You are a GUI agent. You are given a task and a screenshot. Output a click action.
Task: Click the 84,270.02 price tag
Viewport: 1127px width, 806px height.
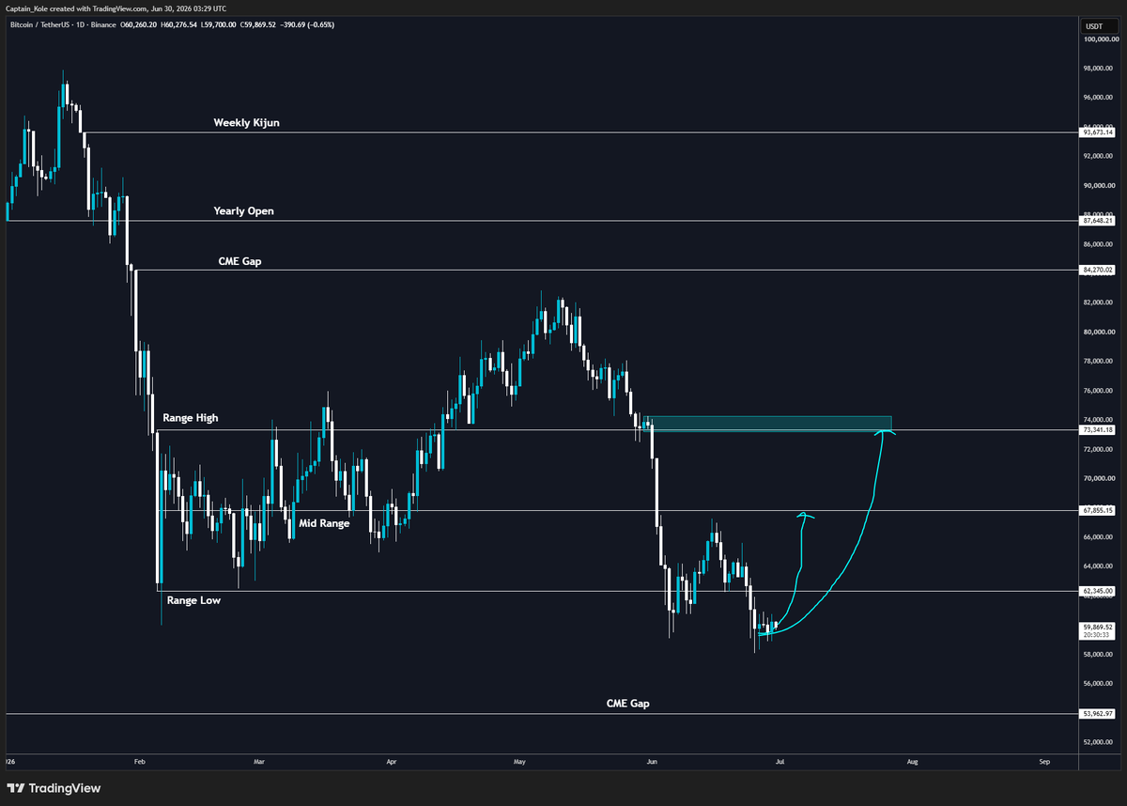click(1097, 271)
